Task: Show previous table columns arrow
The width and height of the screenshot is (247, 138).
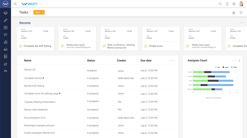Action: coord(171,61)
